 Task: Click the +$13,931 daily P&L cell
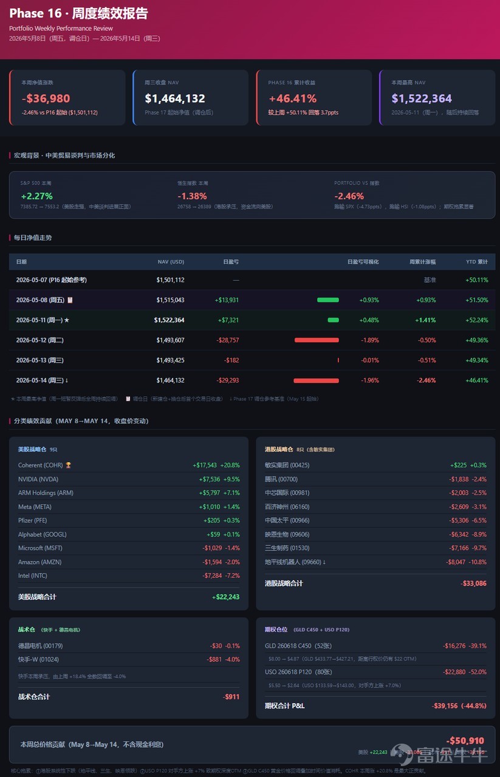click(x=227, y=300)
